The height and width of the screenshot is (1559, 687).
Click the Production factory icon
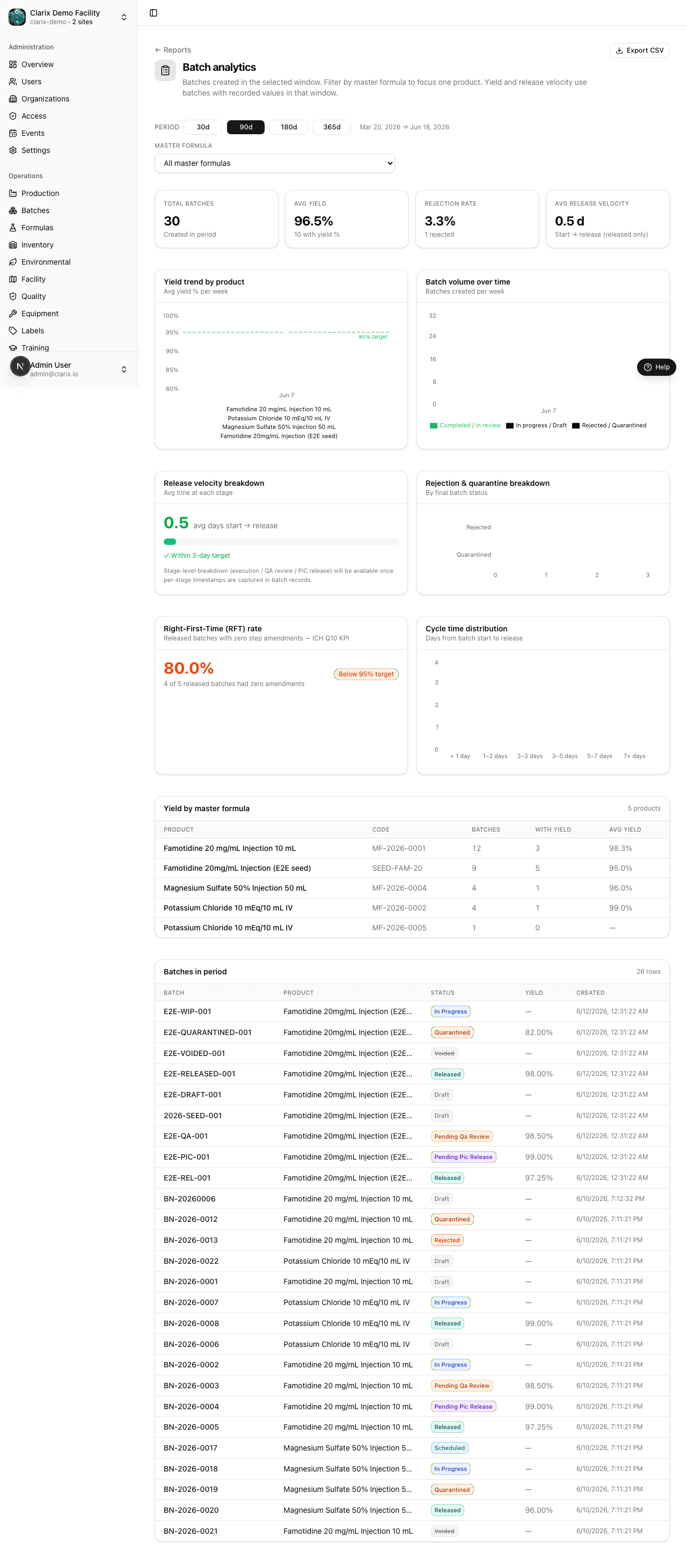point(13,193)
